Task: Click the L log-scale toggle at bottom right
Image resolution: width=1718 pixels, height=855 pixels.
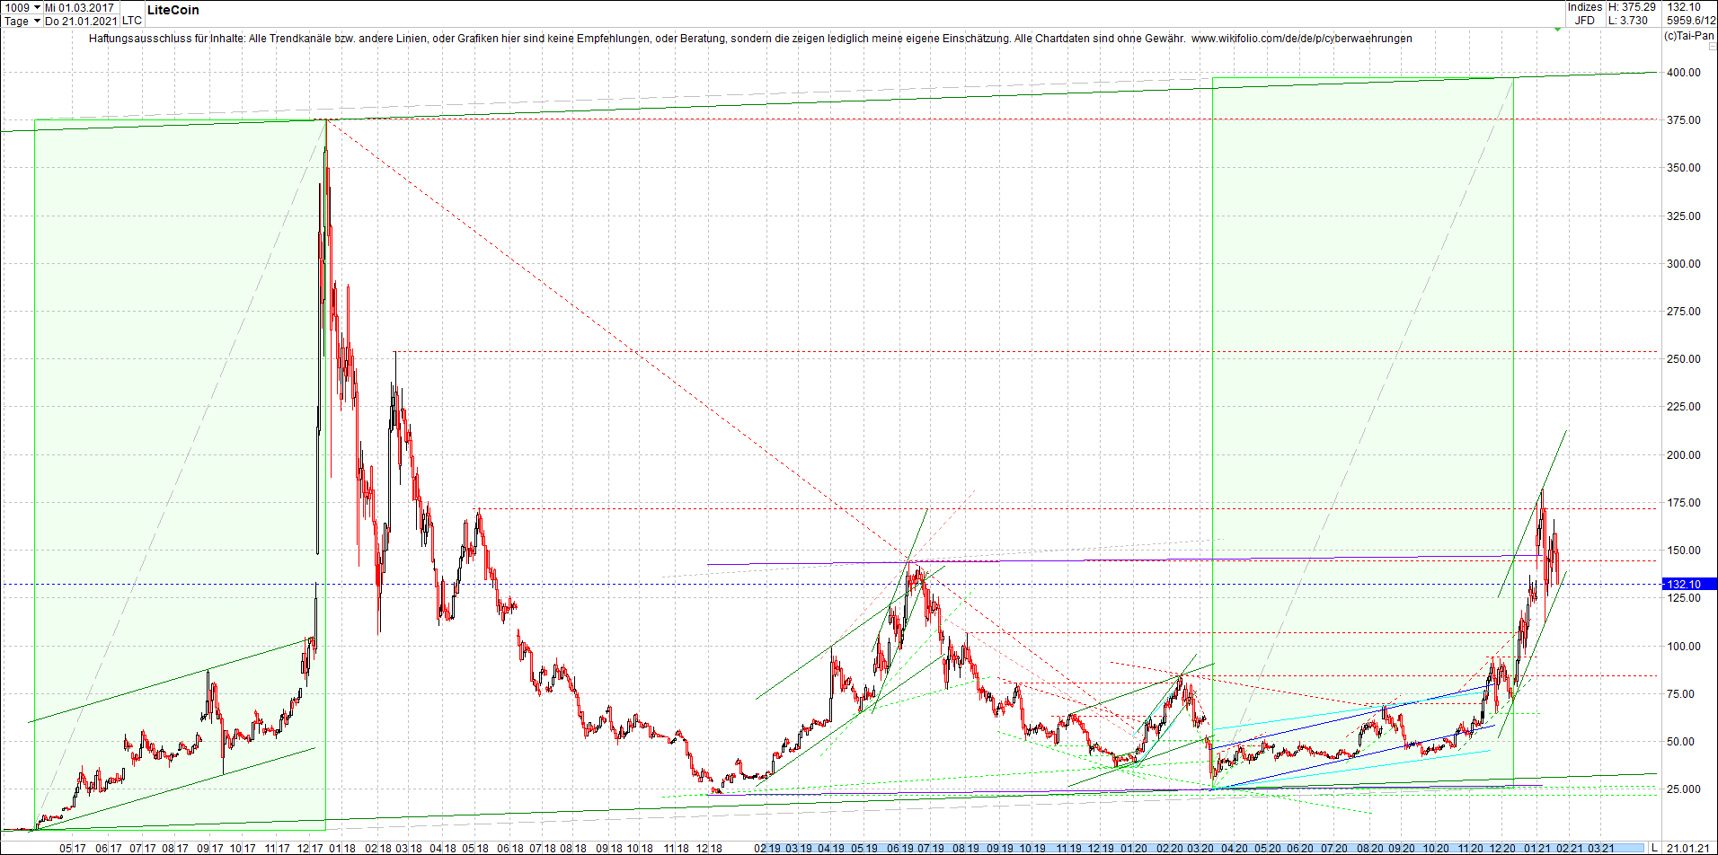Action: click(x=1654, y=847)
